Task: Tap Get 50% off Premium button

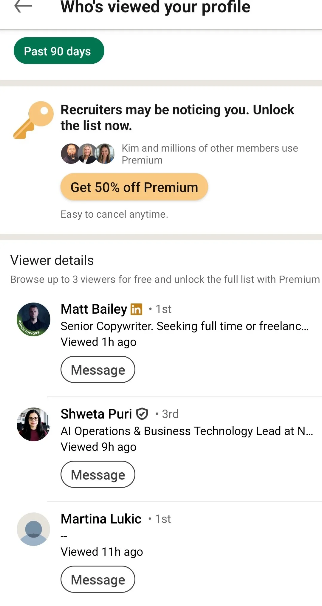Action: 134,187
